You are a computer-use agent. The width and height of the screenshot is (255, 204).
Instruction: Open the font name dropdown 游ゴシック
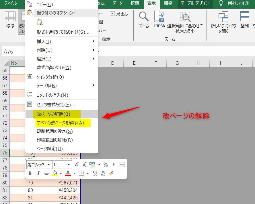click(49, 165)
